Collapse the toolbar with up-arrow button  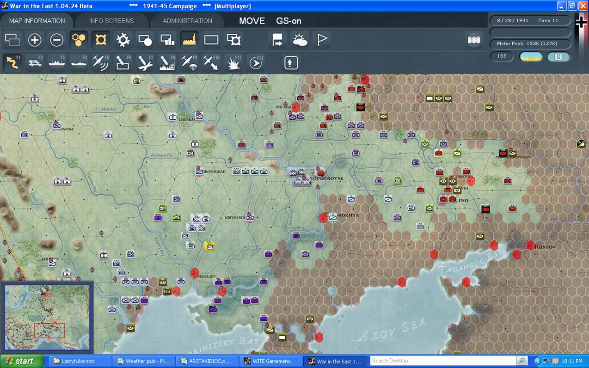[x=291, y=62]
